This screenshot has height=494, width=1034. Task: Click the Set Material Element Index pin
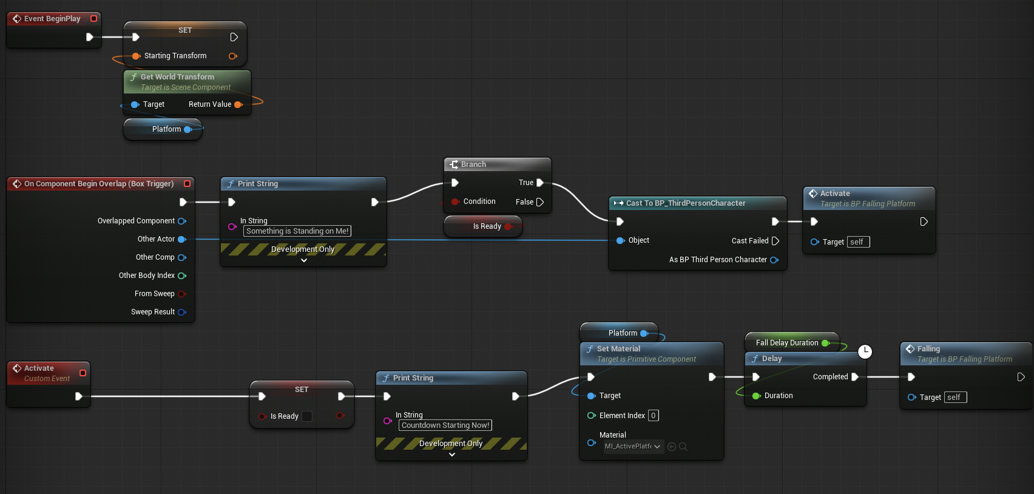pos(592,416)
